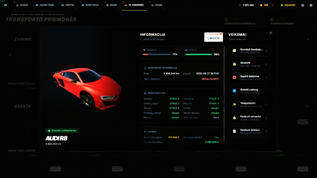Click the Žaidime section heading in the background
This screenshot has width=317, height=178.
pyautogui.click(x=23, y=39)
